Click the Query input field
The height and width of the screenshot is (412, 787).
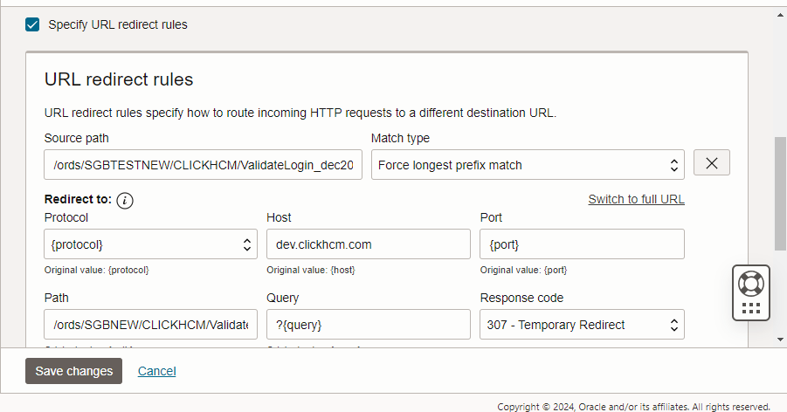pos(368,325)
